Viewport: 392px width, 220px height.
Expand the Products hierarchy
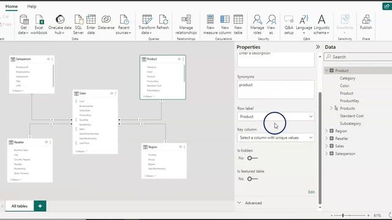pyautogui.click(x=331, y=108)
